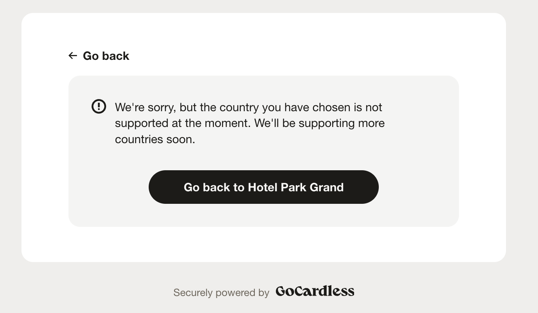Click the "Securely powered by" footer text
Screen dimensions: 538x313
pos(221,292)
